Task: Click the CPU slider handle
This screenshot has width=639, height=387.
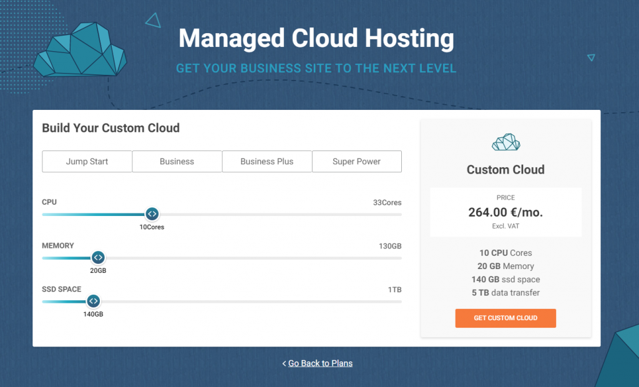Action: tap(152, 214)
